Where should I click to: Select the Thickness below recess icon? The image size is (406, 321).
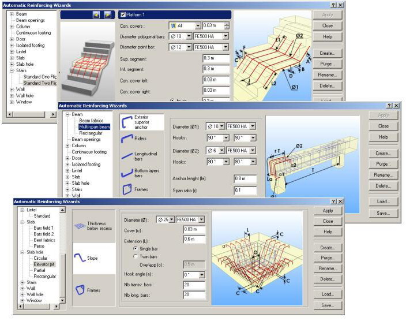pyautogui.click(x=80, y=226)
